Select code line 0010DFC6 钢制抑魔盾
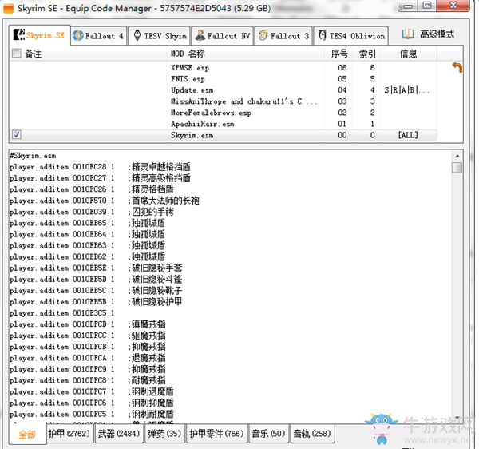Viewport: 479px width, 449px height. pyautogui.click(x=92, y=403)
